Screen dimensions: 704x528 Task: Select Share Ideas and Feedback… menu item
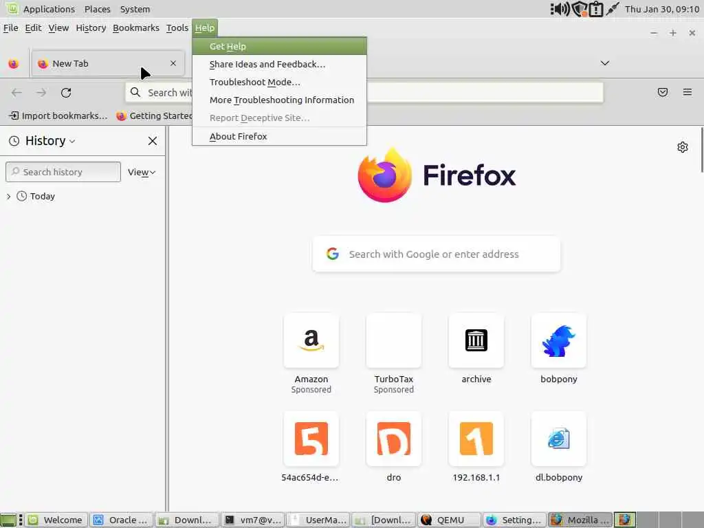pyautogui.click(x=279, y=64)
